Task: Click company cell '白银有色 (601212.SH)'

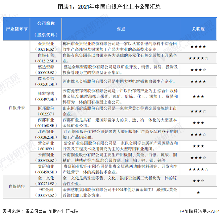Action: click(46, 58)
